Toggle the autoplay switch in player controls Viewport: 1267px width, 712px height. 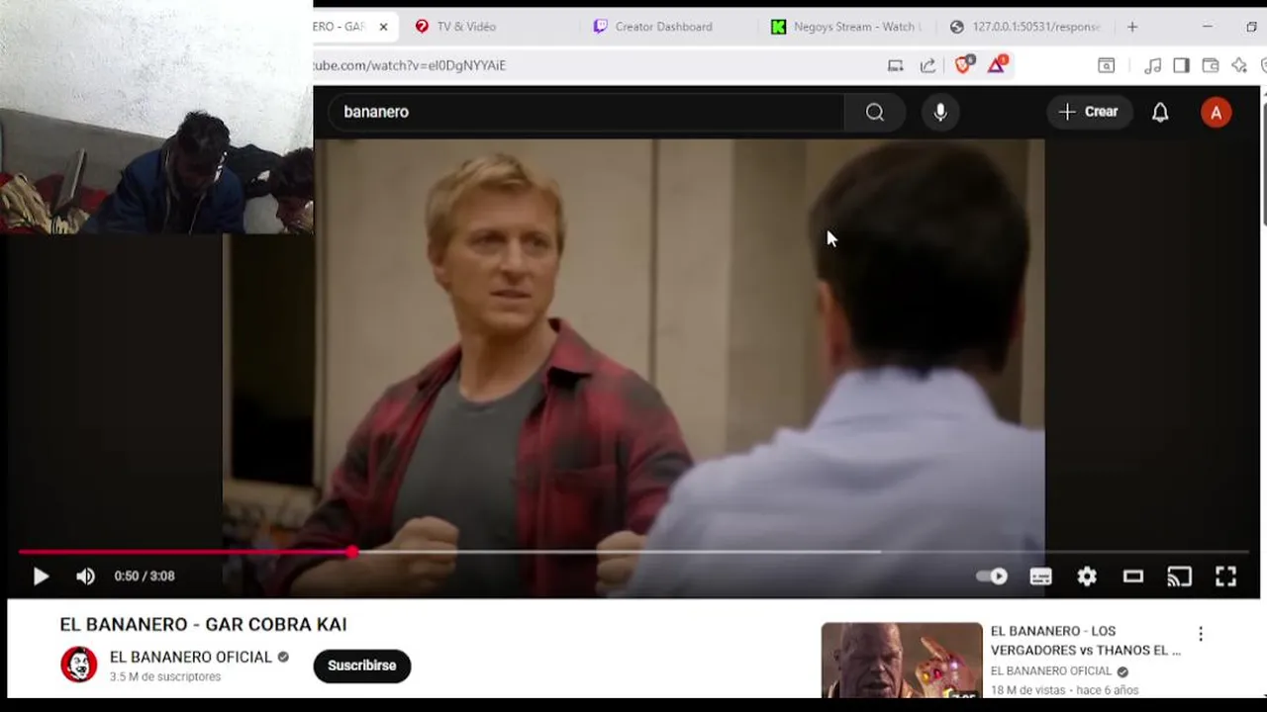[992, 577]
